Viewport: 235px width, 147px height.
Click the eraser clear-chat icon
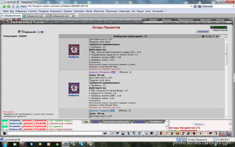[112, 133]
